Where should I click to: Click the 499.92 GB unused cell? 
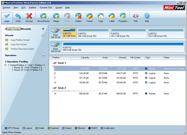pos(121,94)
